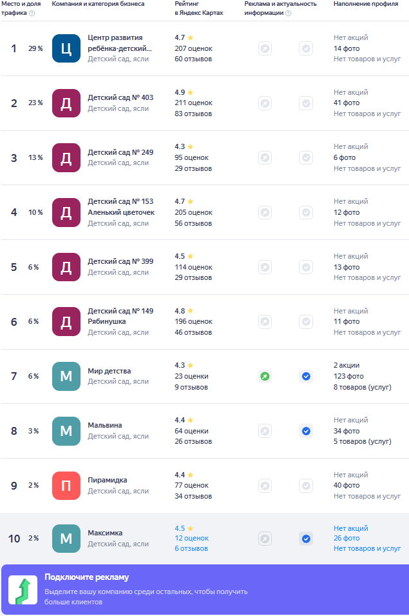Click grey advertising icon for Детский сад № 399
Screen dimensions: 409x616
tap(265, 267)
